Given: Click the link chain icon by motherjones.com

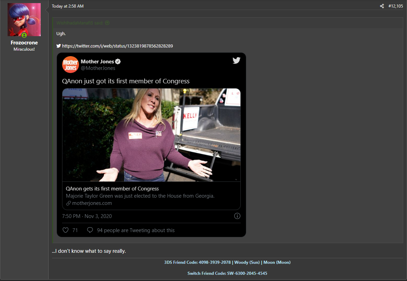Looking at the screenshot, I should pyautogui.click(x=69, y=203).
